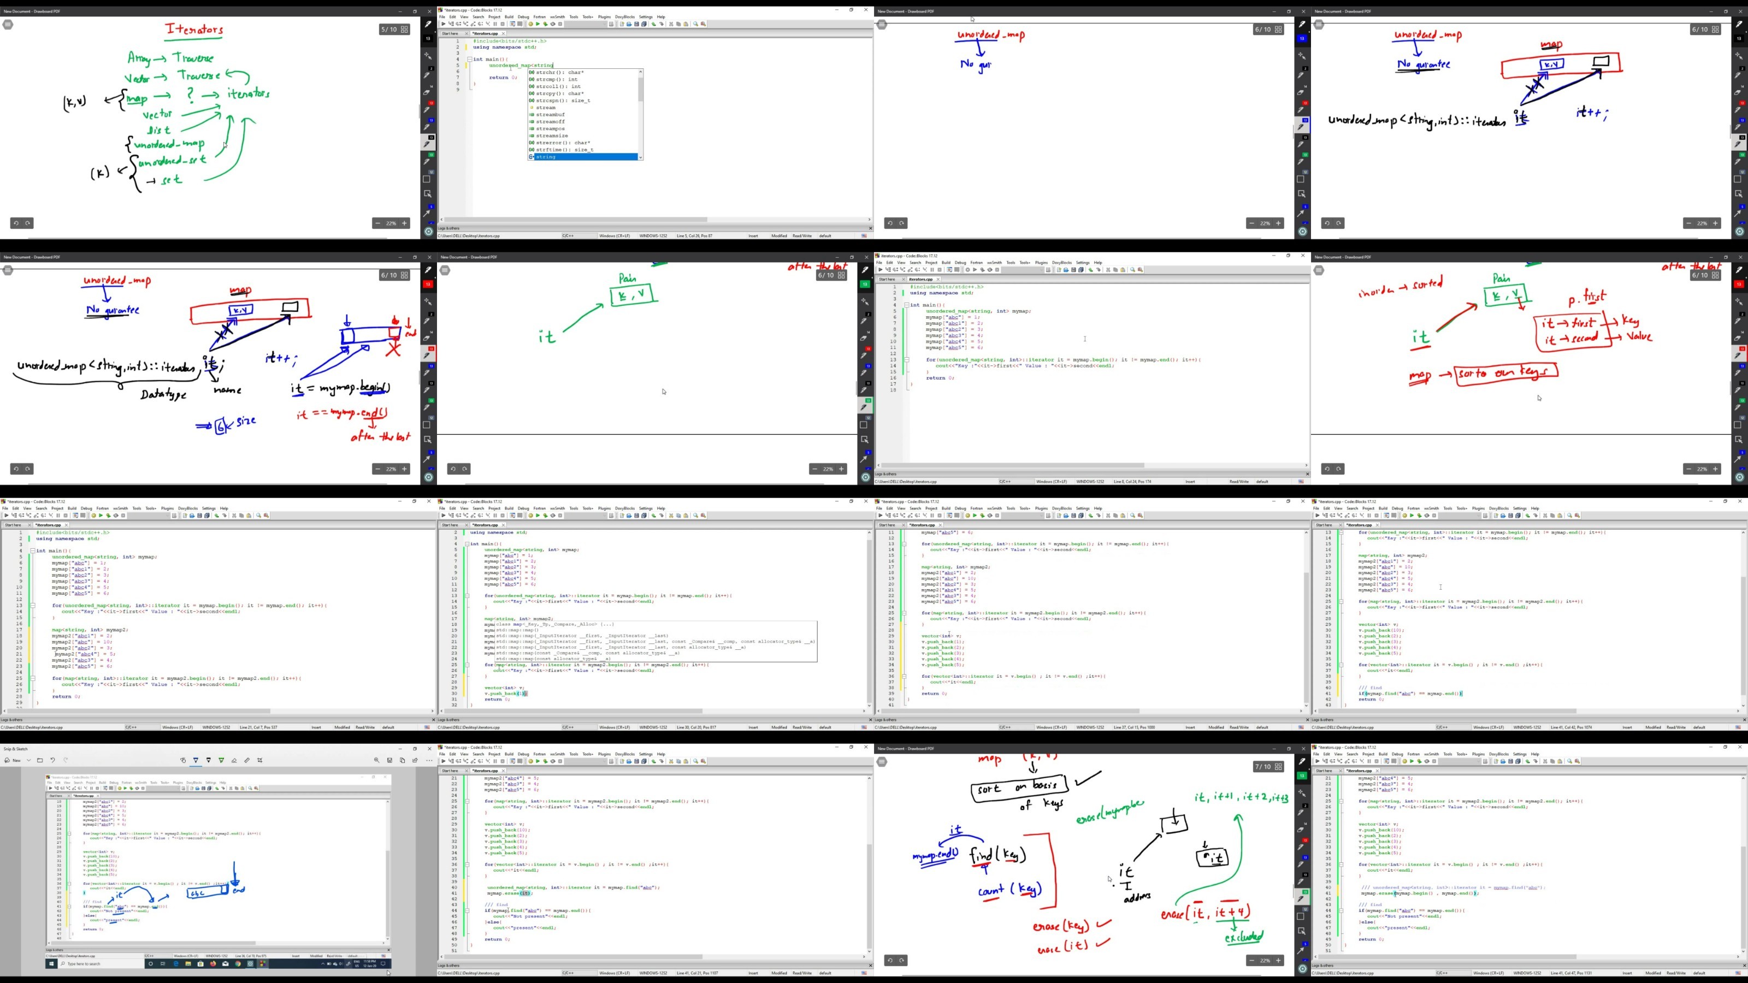Switch to Start here tab beside autocomplete popup

[451, 33]
